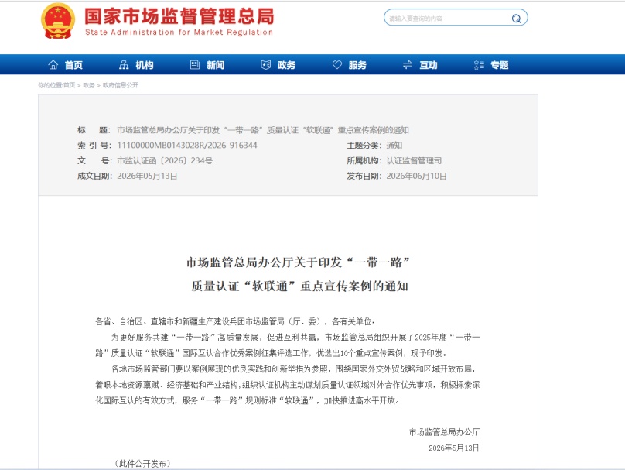Click the list icon beside 专题
This screenshot has width=625, height=470.
tap(479, 64)
